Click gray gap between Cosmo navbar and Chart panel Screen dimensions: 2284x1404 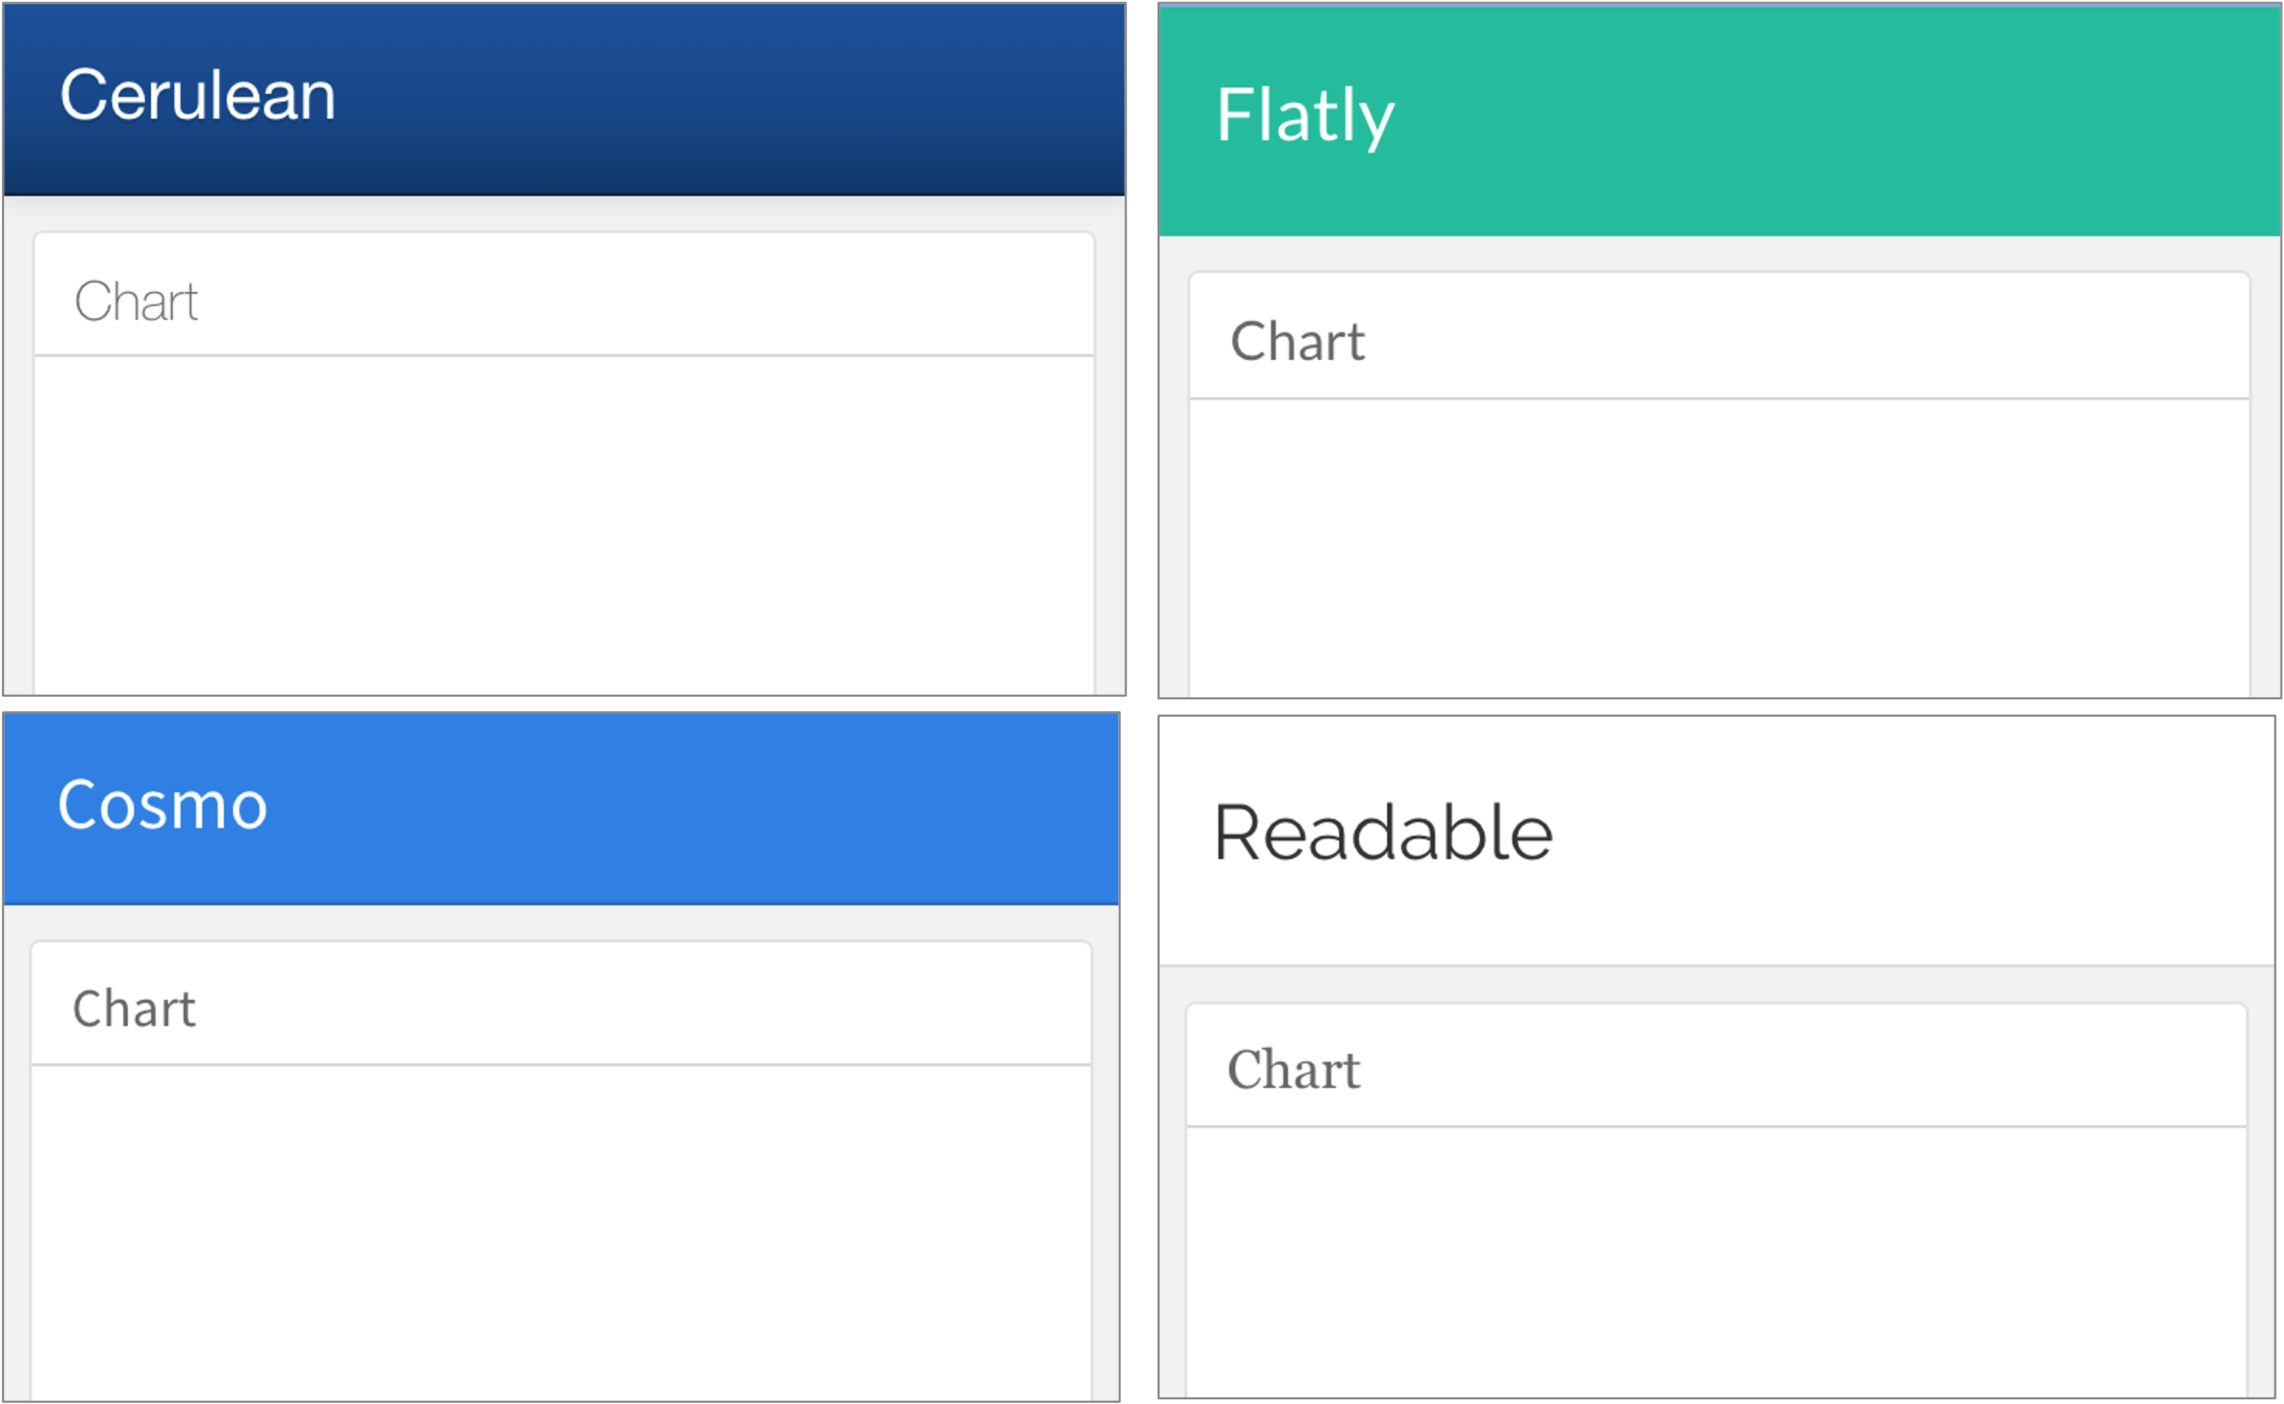click(561, 923)
